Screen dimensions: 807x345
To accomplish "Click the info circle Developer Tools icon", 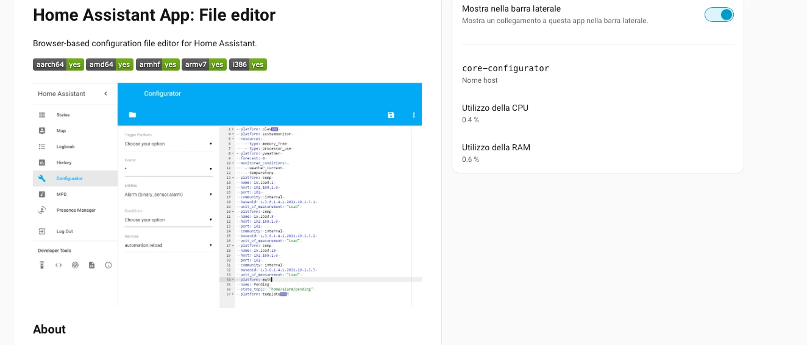I will tap(108, 265).
